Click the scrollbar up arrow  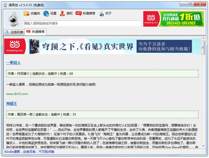(x=203, y=38)
